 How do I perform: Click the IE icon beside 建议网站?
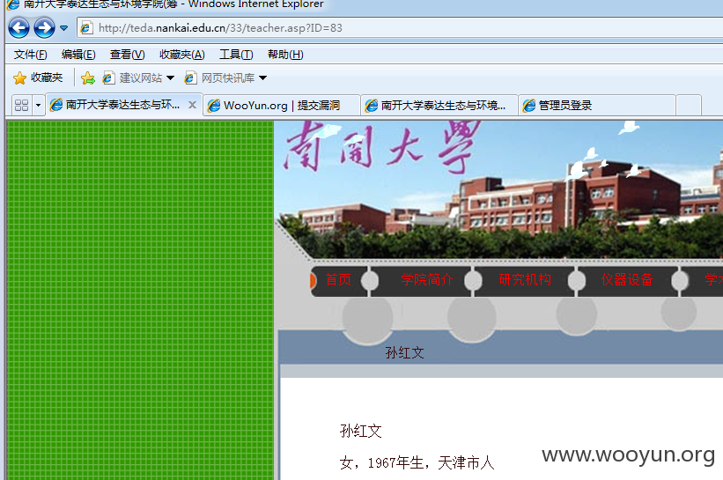(x=108, y=78)
